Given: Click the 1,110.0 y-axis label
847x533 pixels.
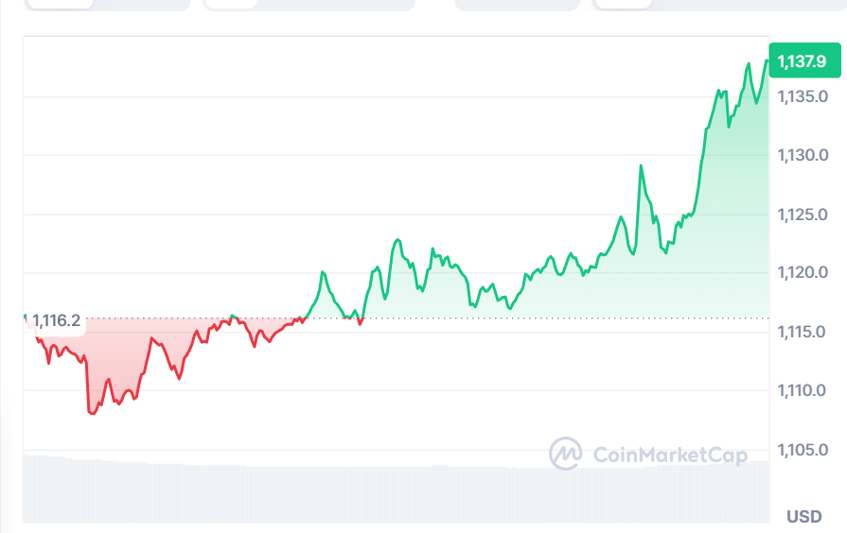Looking at the screenshot, I should (803, 390).
